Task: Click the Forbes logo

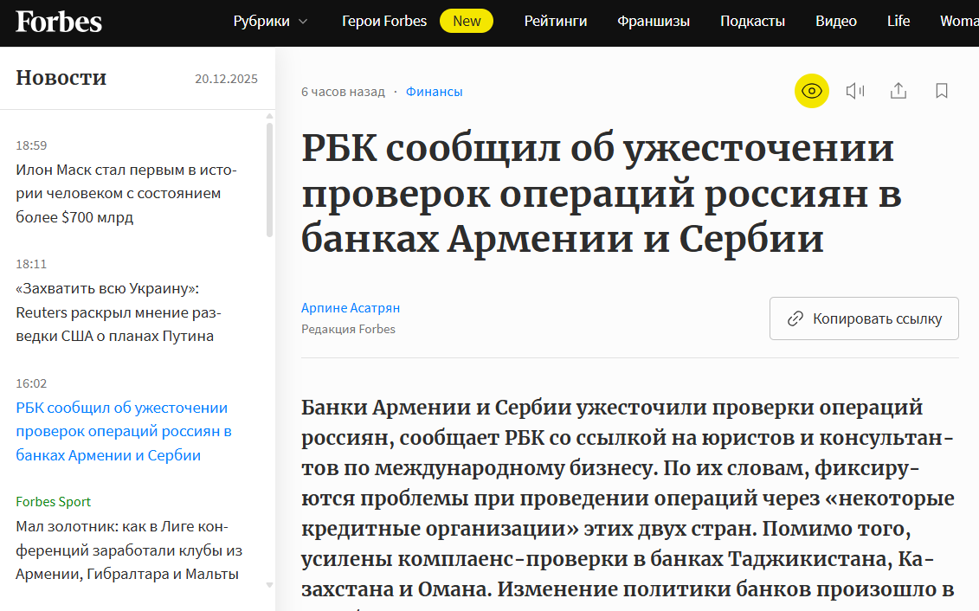Action: point(59,22)
